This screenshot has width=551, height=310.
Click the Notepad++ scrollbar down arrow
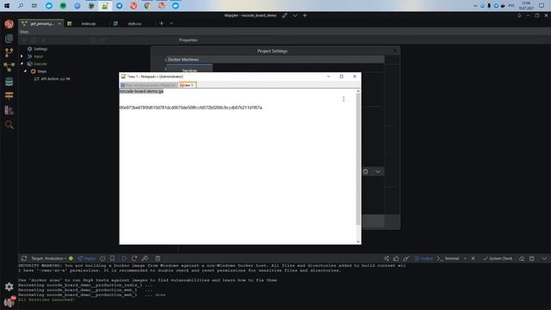pos(358,241)
